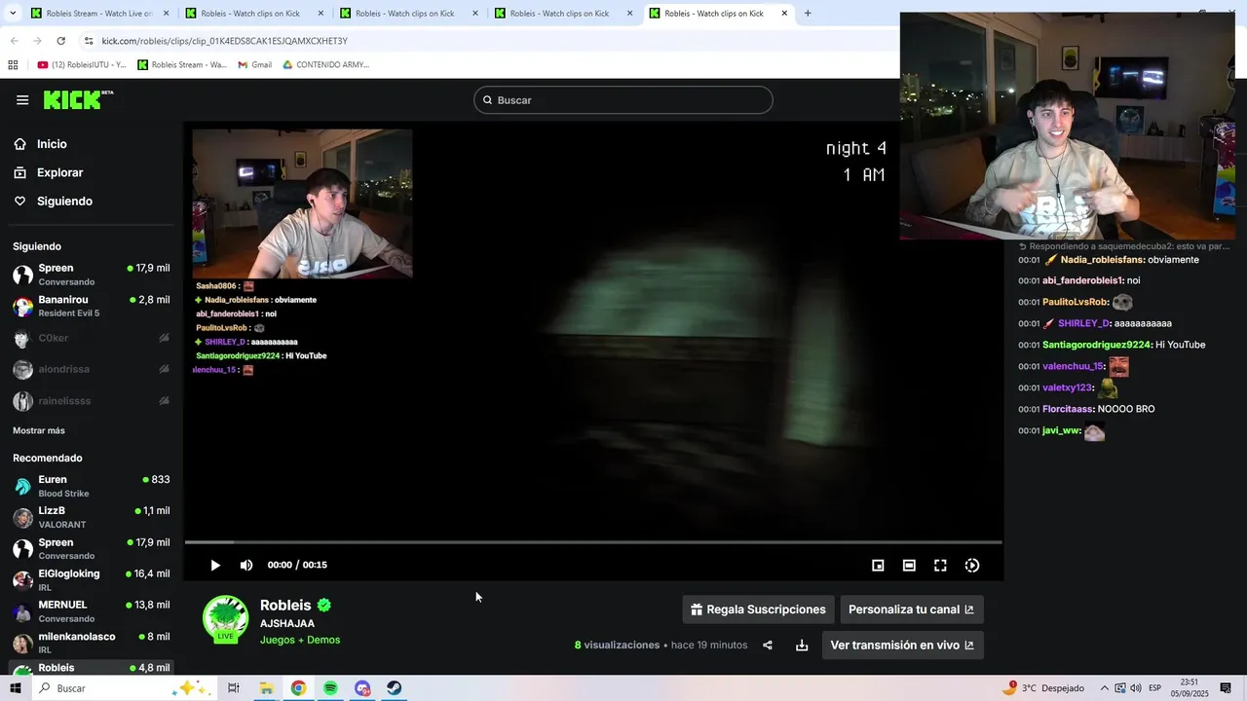Image resolution: width=1247 pixels, height=701 pixels.
Task: Click chat username valetxy123 in the chat replay
Action: pos(1067,387)
